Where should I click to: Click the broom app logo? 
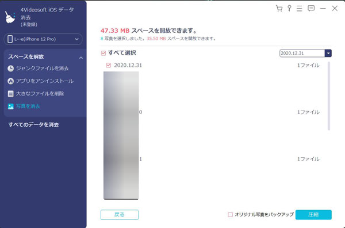click(x=10, y=17)
